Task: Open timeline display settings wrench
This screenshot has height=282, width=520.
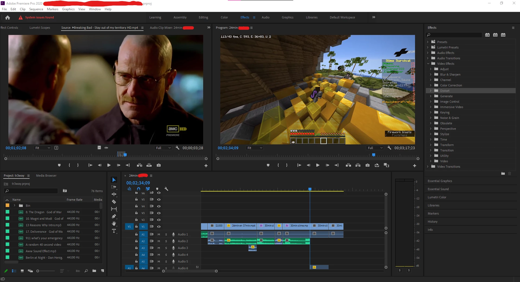Action: [x=166, y=189]
